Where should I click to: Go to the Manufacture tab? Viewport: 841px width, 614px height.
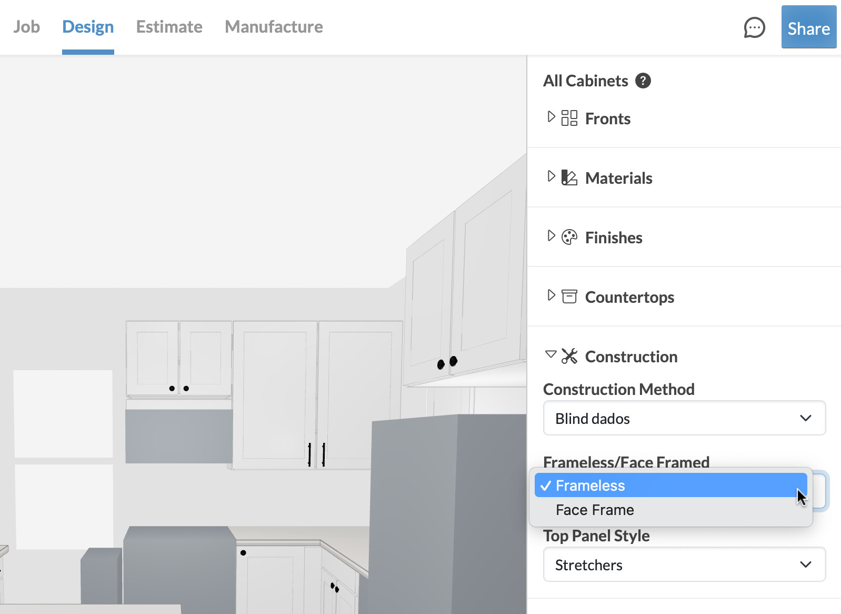pos(274,27)
